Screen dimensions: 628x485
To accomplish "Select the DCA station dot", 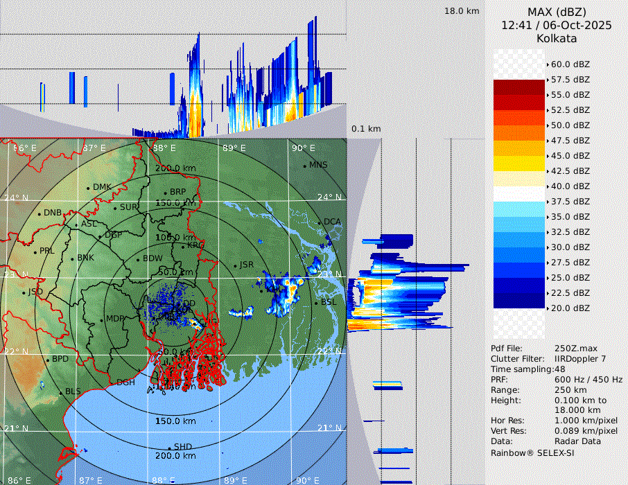I will pyautogui.click(x=320, y=222).
